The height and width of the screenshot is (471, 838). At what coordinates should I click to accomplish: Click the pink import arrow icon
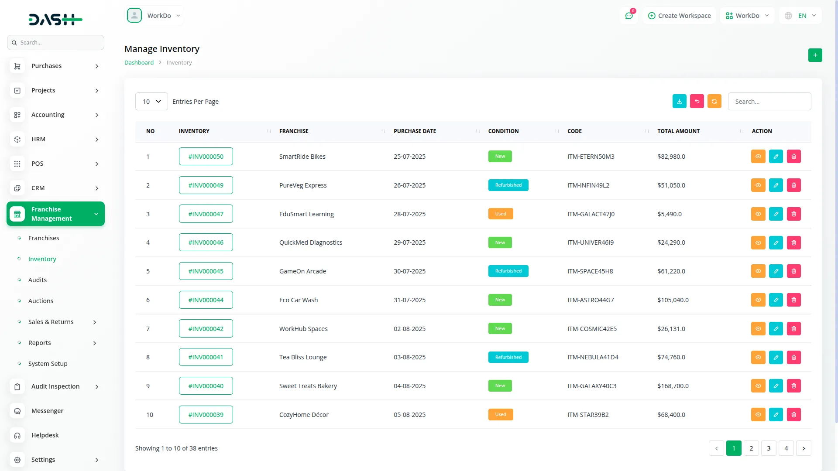tap(697, 101)
